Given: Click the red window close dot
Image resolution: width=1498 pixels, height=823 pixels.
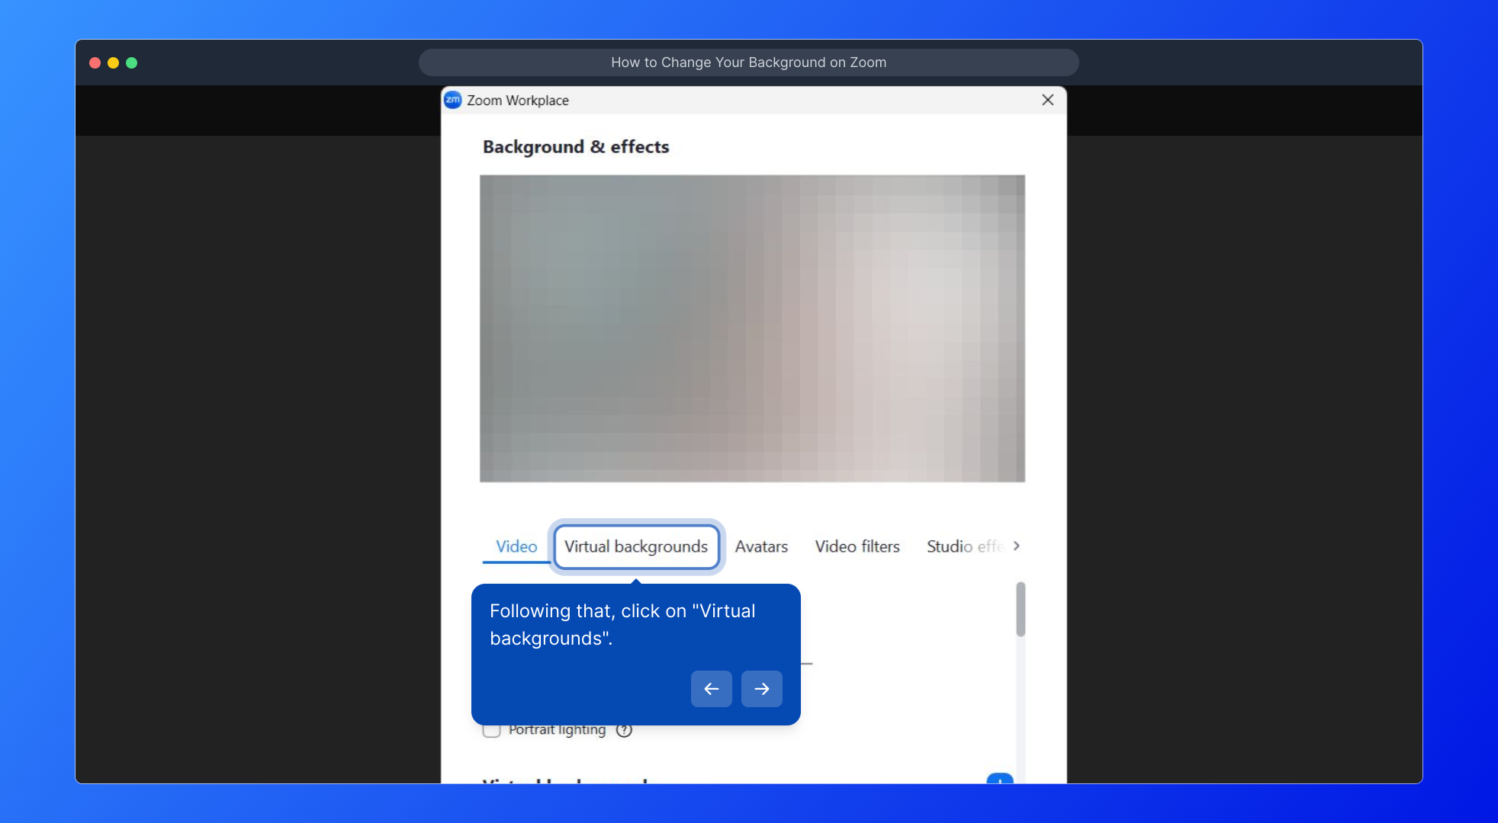Looking at the screenshot, I should (95, 62).
